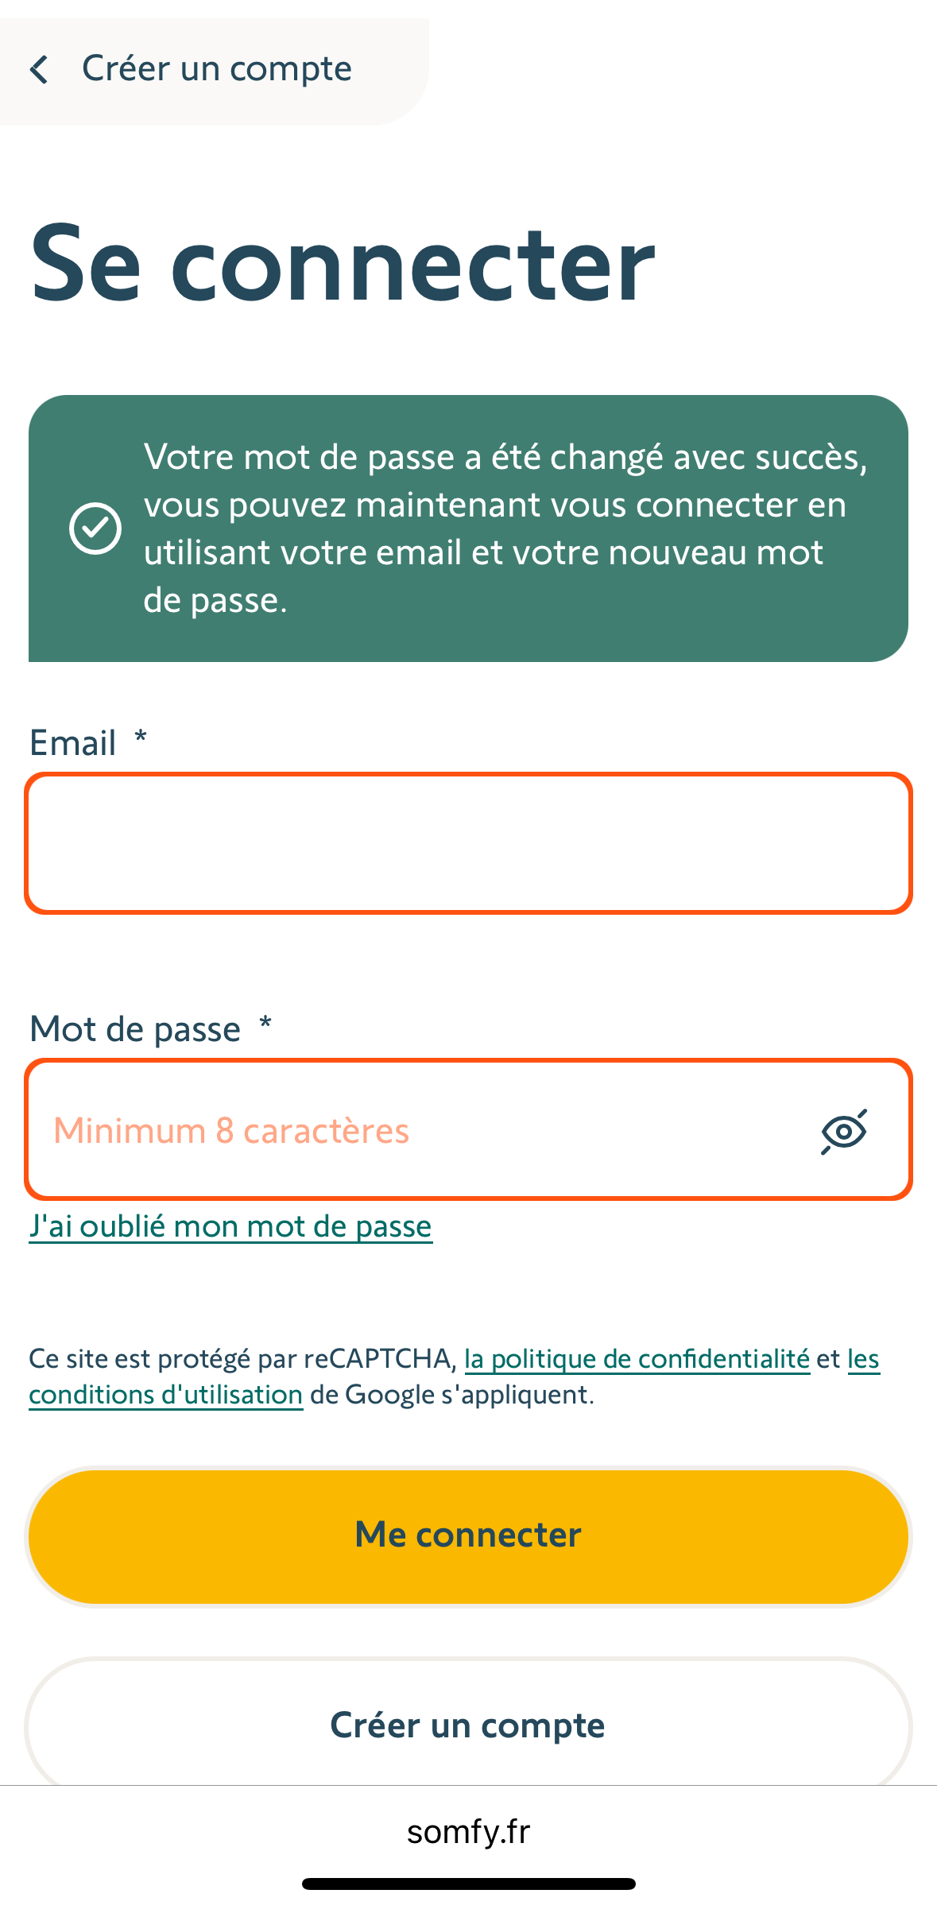
Task: Open "J'ai oublié mon mot de passe" link
Action: 230,1227
